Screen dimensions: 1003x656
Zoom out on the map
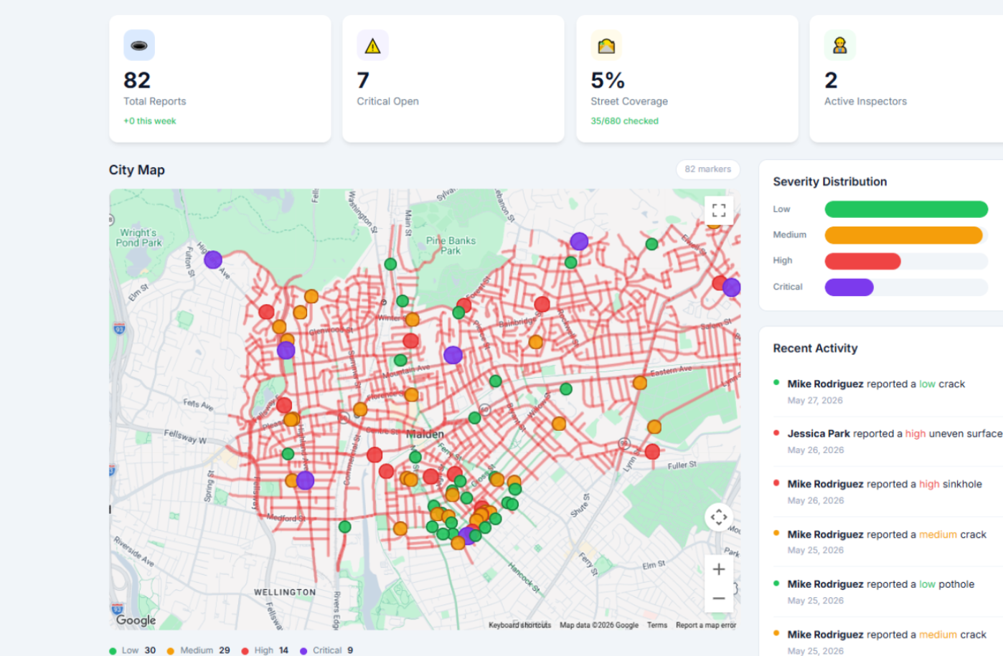[719, 598]
